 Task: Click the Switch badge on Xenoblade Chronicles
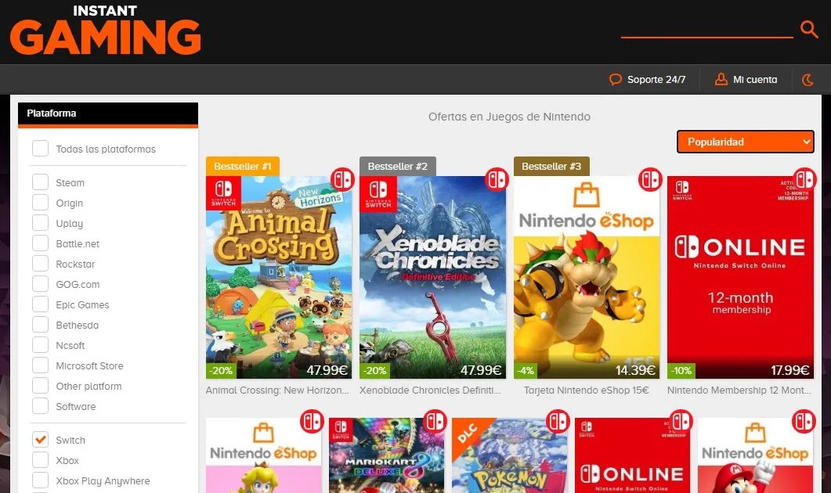(497, 179)
